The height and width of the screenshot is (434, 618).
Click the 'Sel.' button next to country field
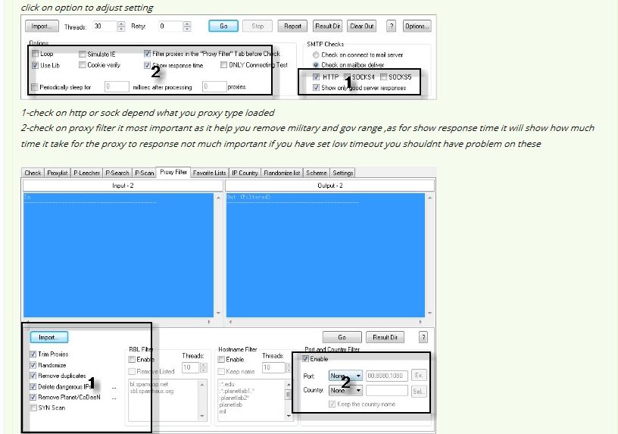click(419, 391)
